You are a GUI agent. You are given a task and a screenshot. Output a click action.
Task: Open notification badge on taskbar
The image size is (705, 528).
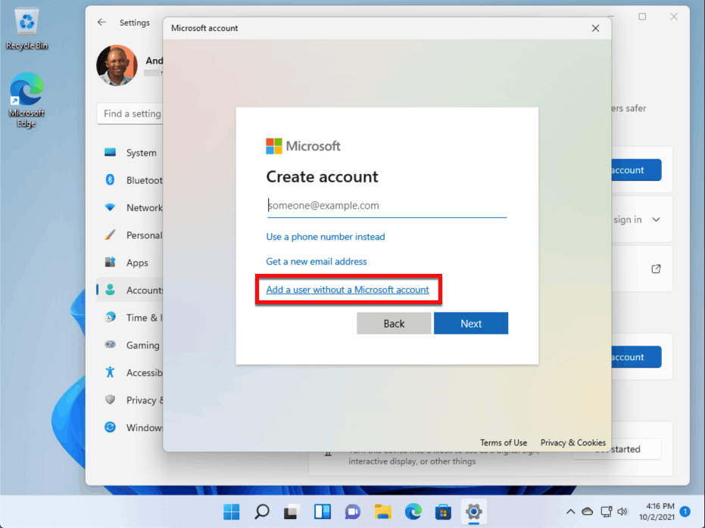click(685, 511)
